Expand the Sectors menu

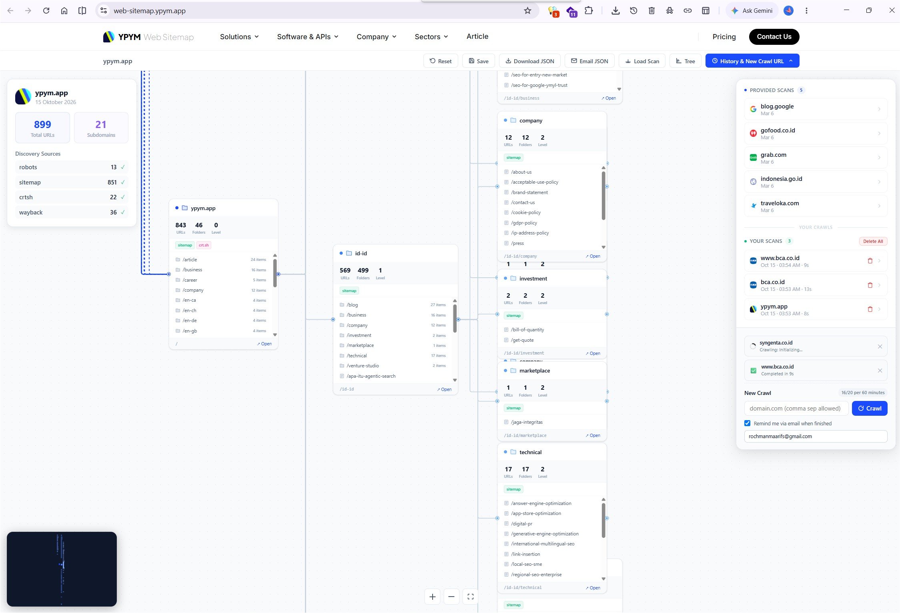(x=431, y=37)
